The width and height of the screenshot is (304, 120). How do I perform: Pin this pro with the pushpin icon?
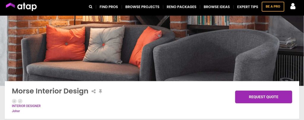click(100, 91)
